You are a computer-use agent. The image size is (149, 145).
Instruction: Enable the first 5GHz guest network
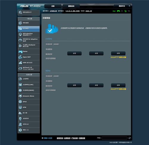[x=74, y=85]
